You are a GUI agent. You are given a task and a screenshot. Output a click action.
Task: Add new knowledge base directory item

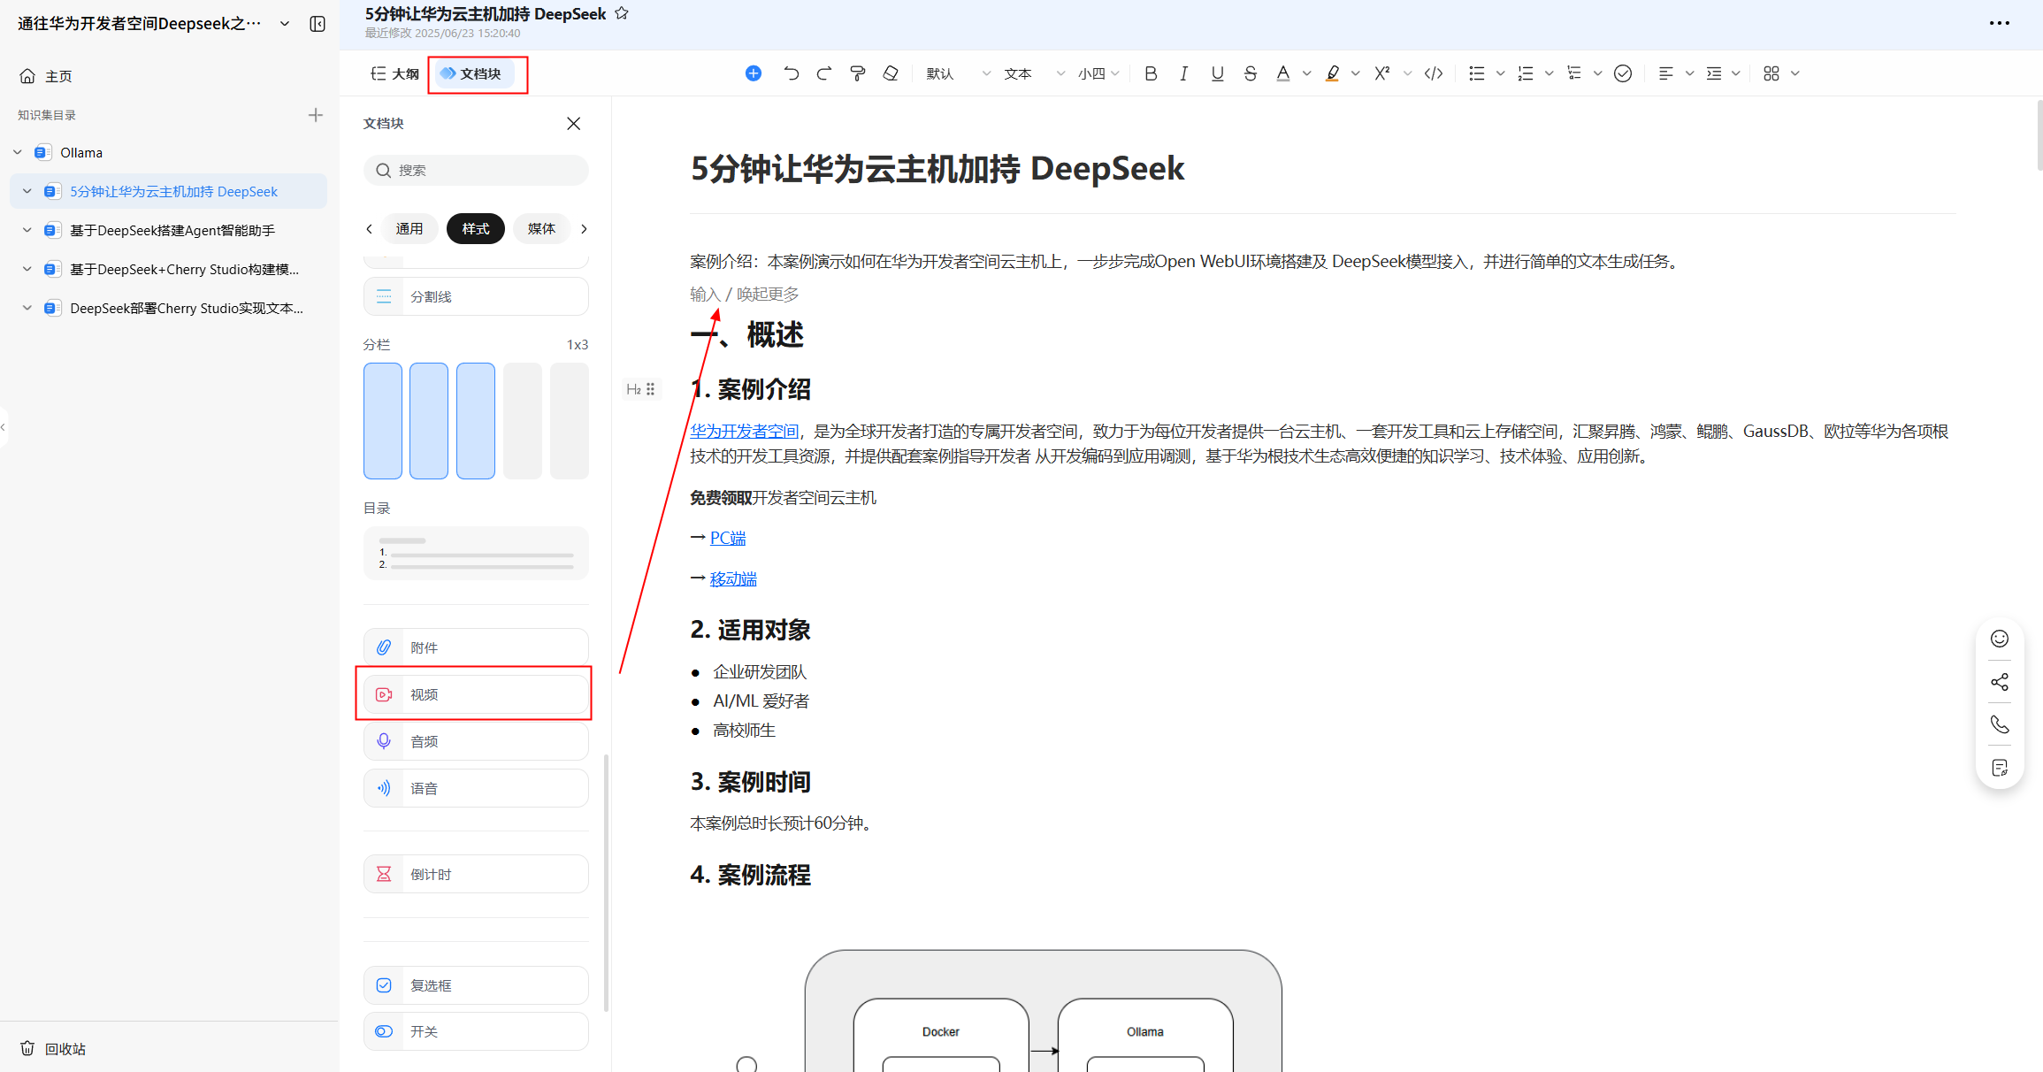point(316,115)
